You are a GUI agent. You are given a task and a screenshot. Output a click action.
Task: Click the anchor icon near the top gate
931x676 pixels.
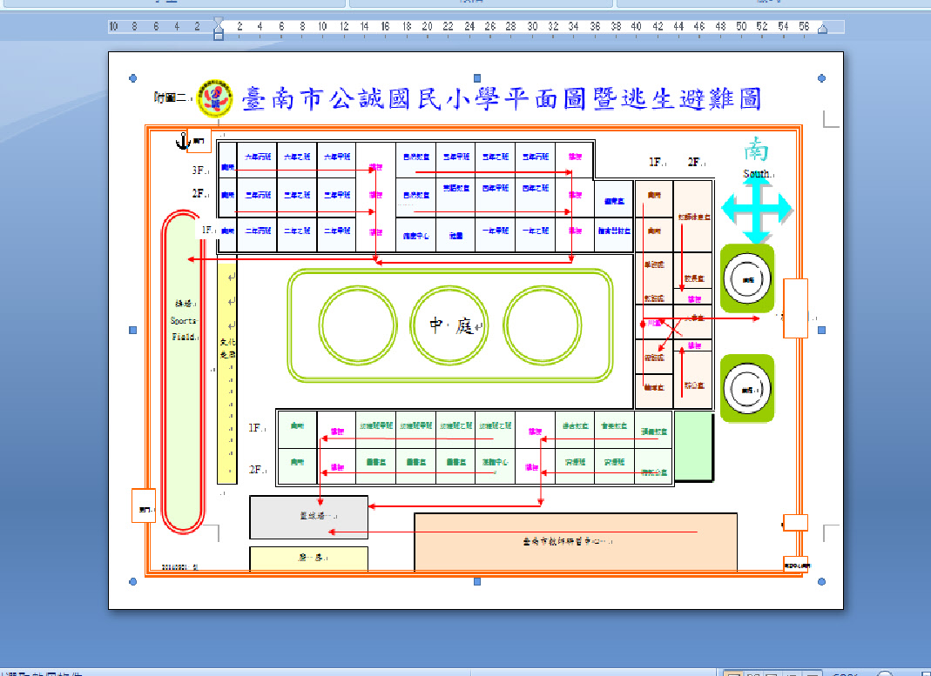(183, 140)
